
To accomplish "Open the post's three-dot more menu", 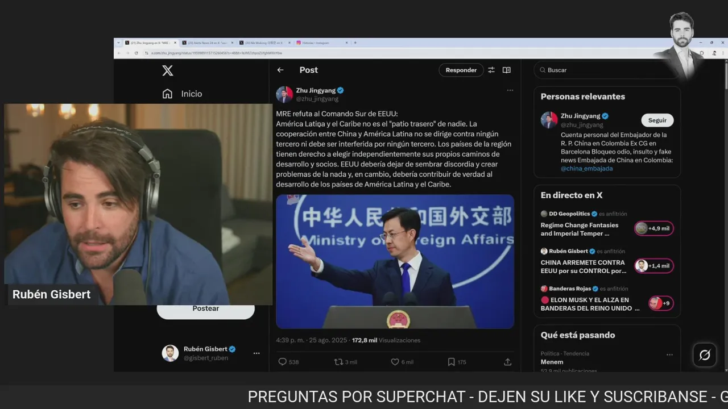I will pos(510,90).
